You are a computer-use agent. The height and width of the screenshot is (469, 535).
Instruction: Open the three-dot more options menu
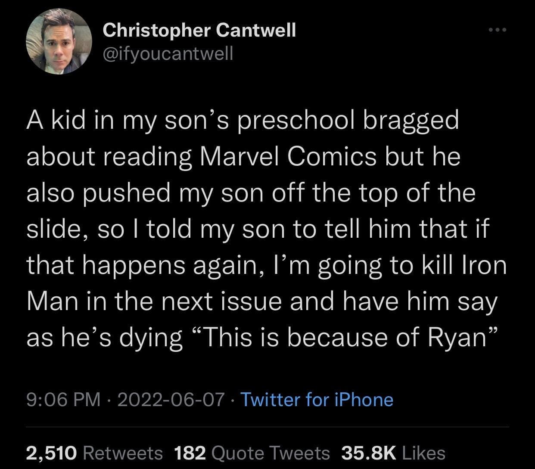498,30
